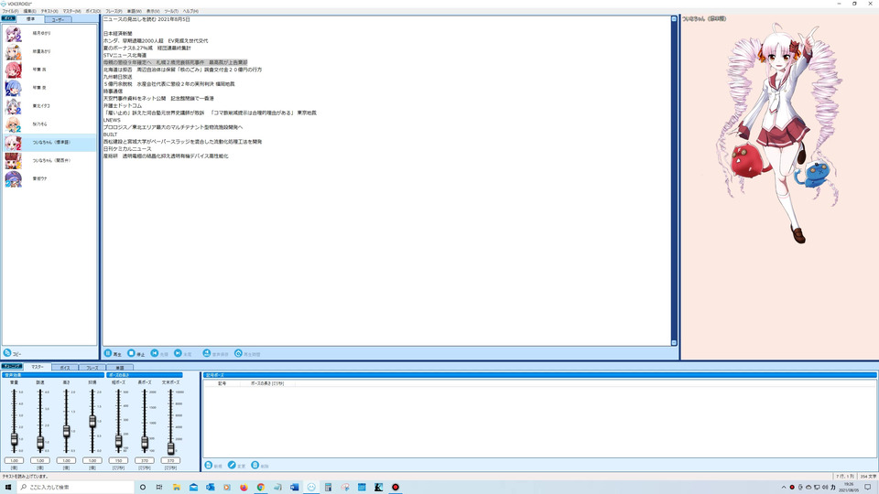Switch to フレーズ tuning tab

click(x=92, y=368)
